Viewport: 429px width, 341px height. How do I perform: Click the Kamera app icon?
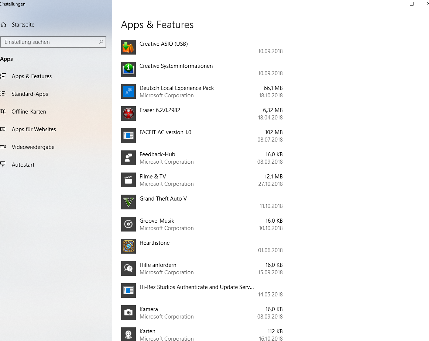point(128,313)
